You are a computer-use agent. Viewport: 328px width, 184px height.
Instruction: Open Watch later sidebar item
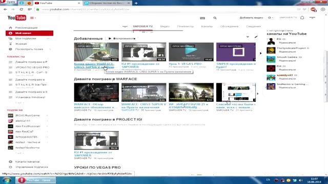point(29,49)
